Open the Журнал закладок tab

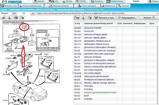click(59, 6)
